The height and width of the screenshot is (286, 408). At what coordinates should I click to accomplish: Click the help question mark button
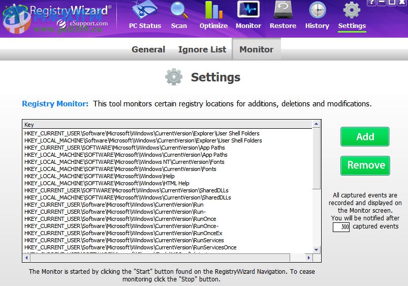(x=371, y=3)
